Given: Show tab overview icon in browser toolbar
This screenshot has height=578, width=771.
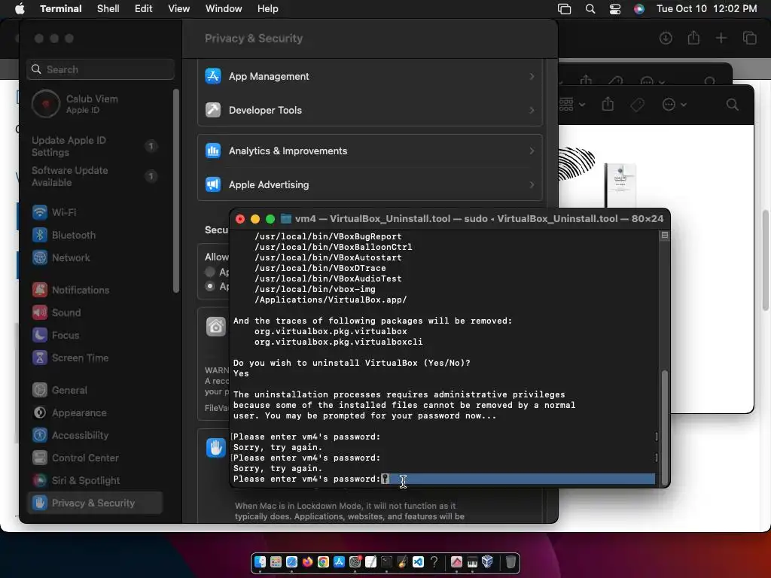Looking at the screenshot, I should click(x=749, y=38).
